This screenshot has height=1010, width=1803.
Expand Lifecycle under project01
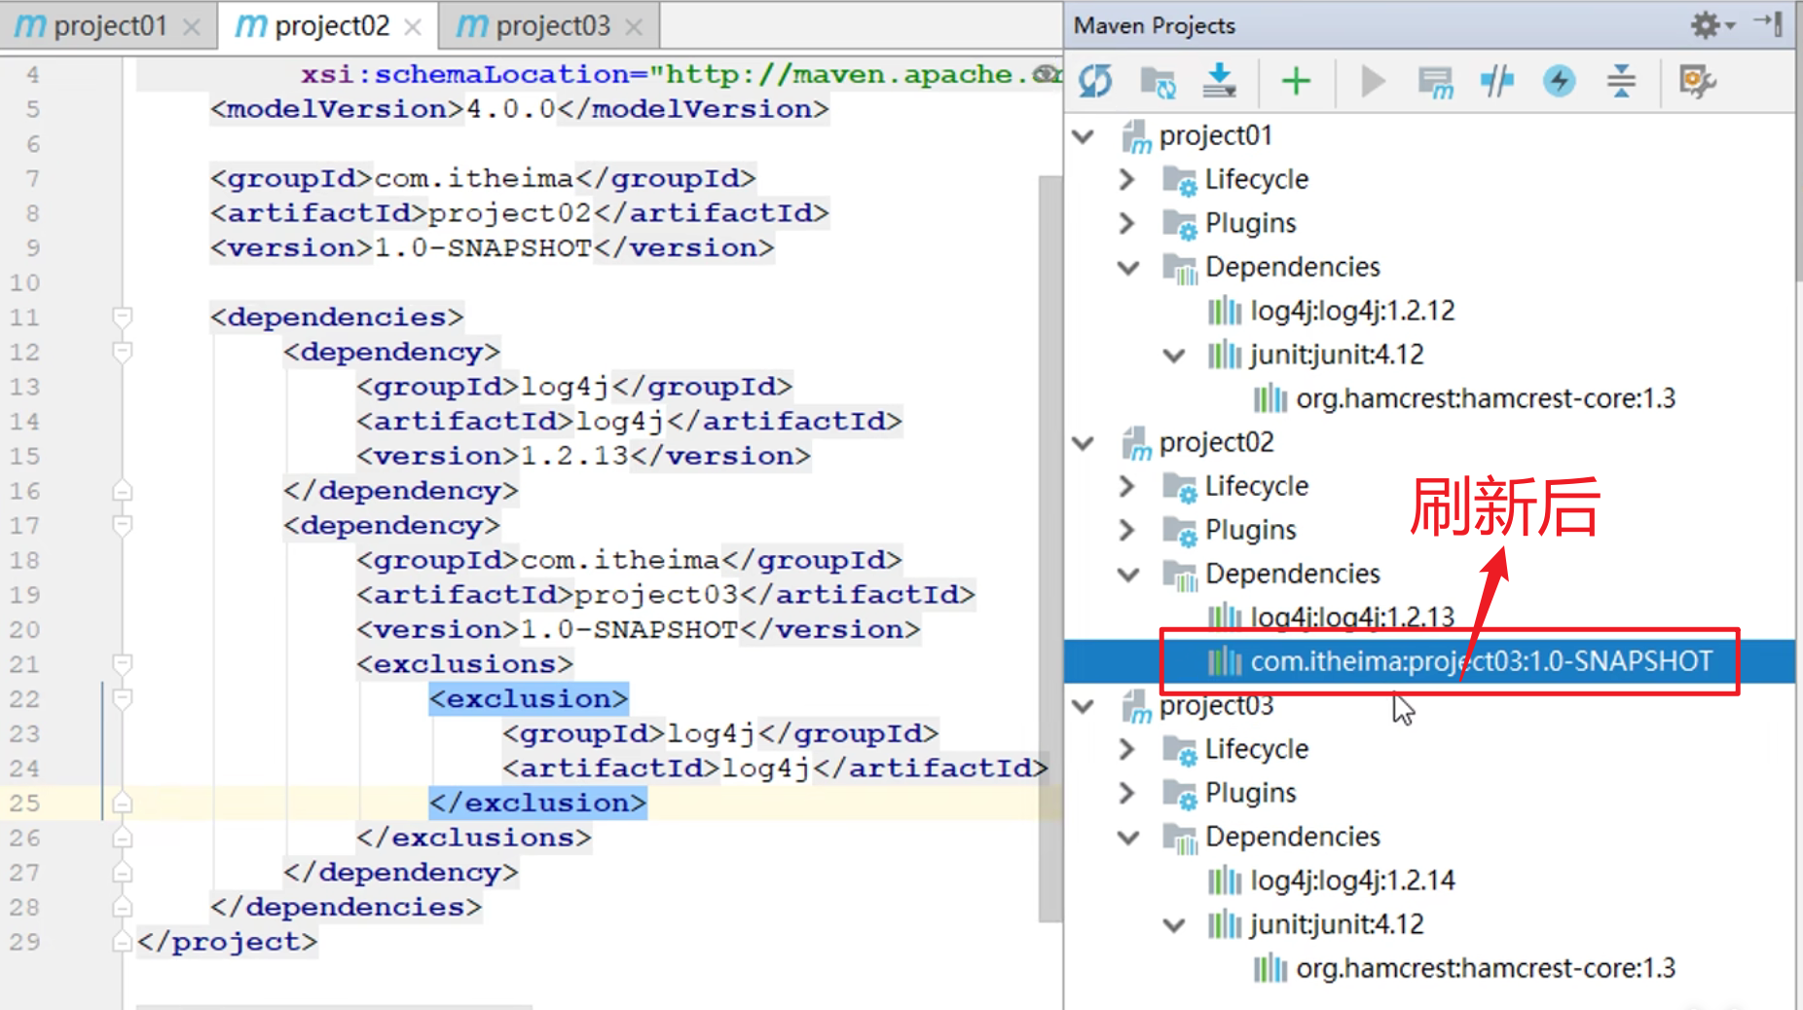point(1127,179)
